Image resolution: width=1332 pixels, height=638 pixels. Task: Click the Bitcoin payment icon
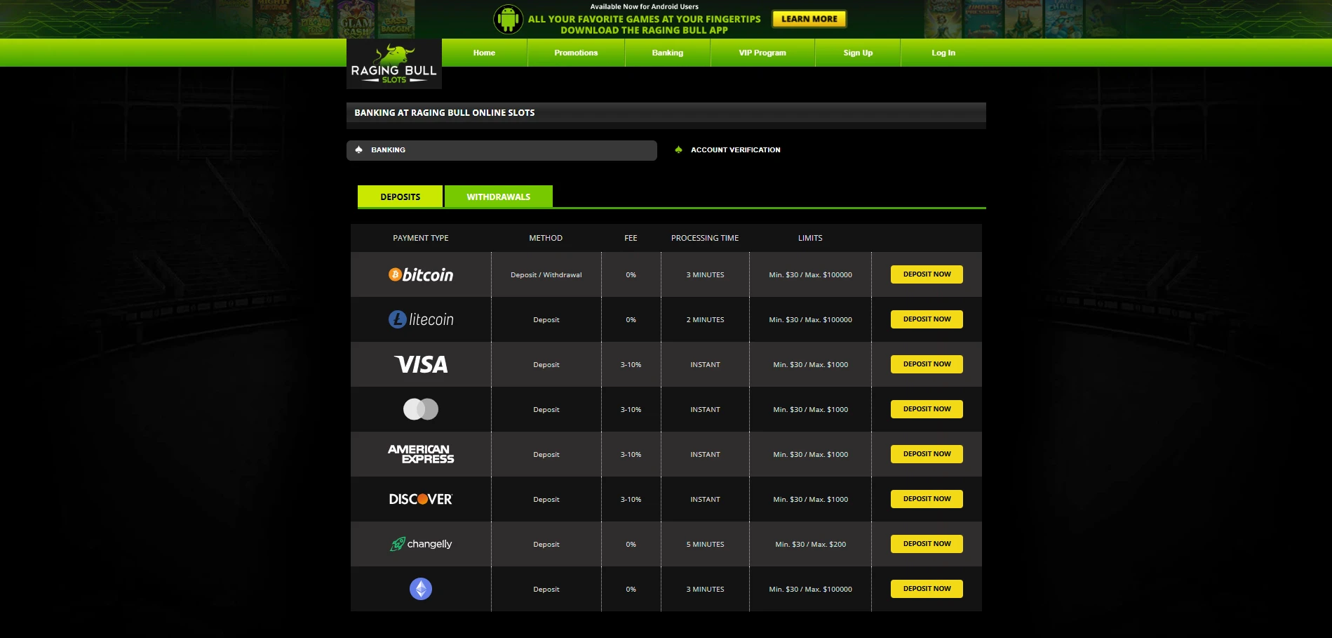click(420, 274)
